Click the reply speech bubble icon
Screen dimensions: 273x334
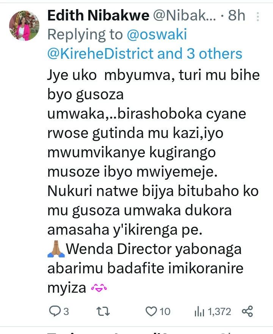pos(55,311)
